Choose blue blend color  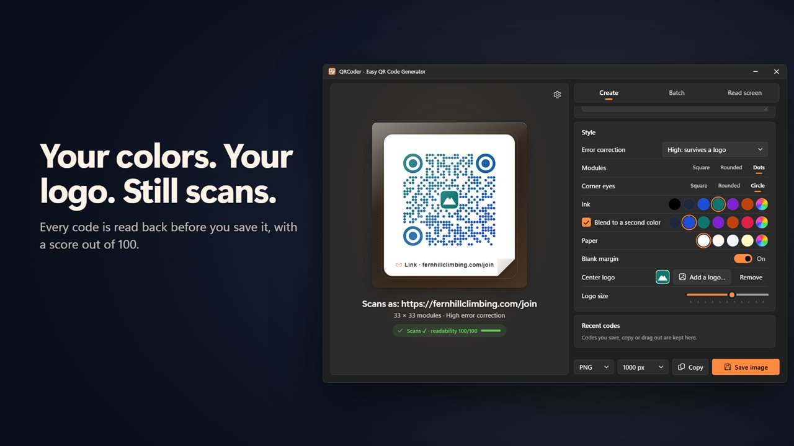click(689, 222)
